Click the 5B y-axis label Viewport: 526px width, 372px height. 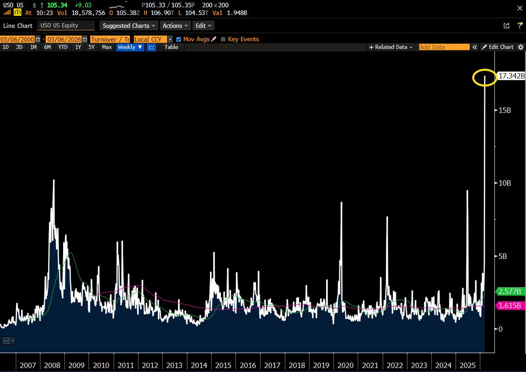pyautogui.click(x=503, y=256)
